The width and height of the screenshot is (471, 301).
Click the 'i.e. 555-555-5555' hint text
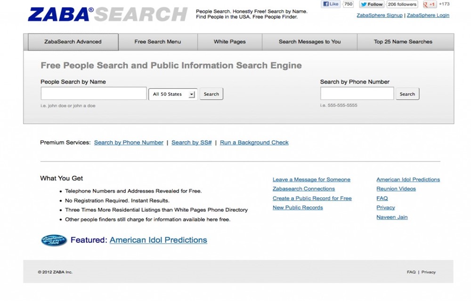[339, 105]
